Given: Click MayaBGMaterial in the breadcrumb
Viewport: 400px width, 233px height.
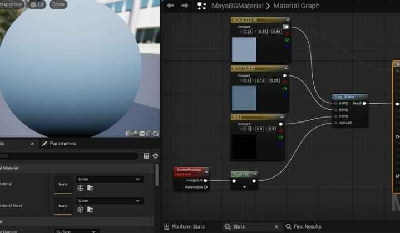Looking at the screenshot, I should pyautogui.click(x=236, y=6).
